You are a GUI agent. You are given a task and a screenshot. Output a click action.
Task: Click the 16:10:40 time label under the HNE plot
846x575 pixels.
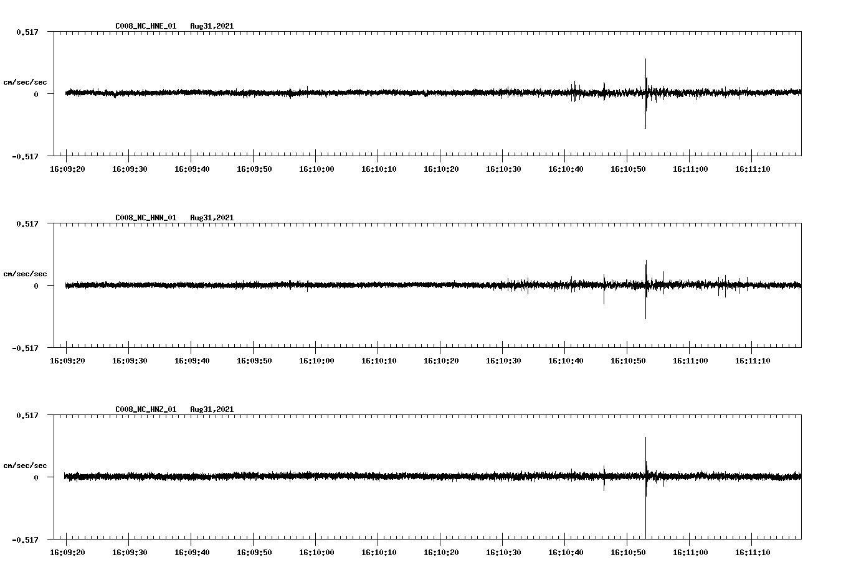click(566, 169)
